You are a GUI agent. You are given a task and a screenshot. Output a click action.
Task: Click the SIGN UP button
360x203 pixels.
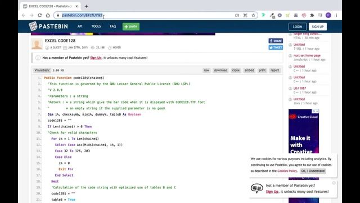point(317,27)
